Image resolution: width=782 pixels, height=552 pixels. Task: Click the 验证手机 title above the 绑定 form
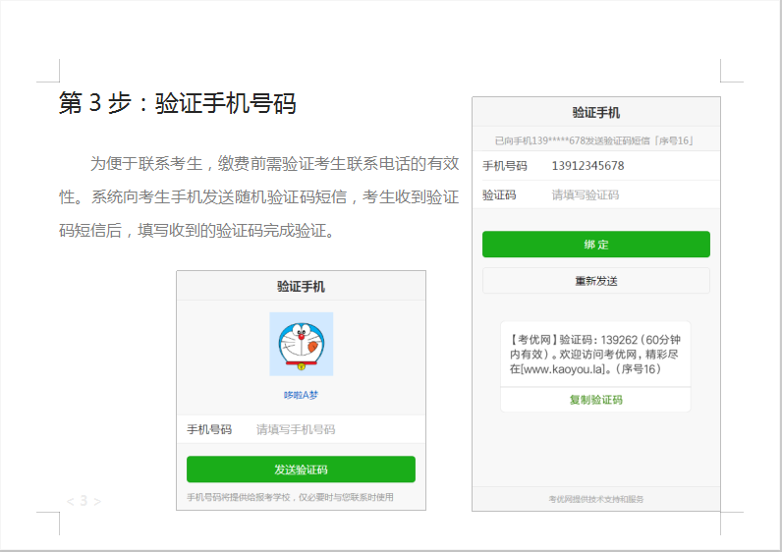click(595, 113)
